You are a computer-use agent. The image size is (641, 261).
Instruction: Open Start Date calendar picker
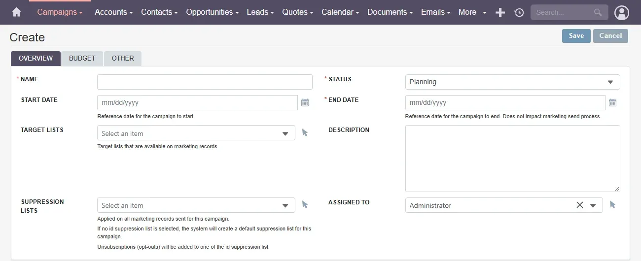305,102
